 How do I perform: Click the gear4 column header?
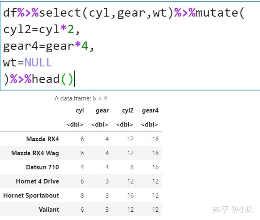pos(150,110)
